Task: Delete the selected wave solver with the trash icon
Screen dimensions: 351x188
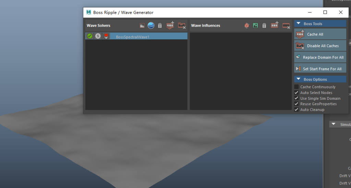Action: [160, 25]
